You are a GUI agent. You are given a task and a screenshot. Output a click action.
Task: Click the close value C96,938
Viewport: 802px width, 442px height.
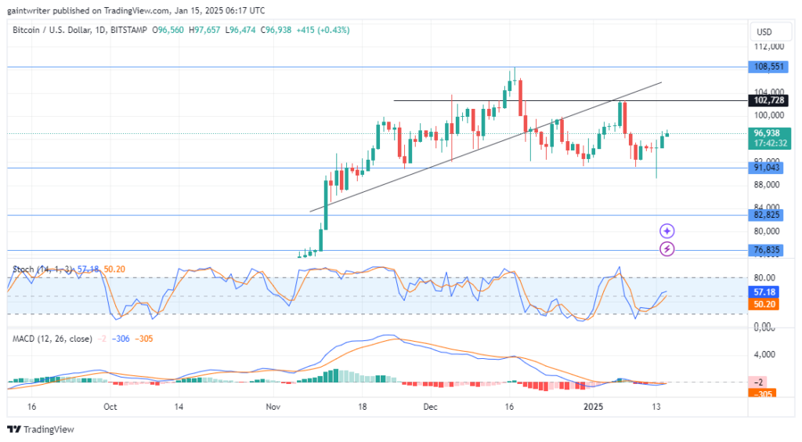pos(276,31)
